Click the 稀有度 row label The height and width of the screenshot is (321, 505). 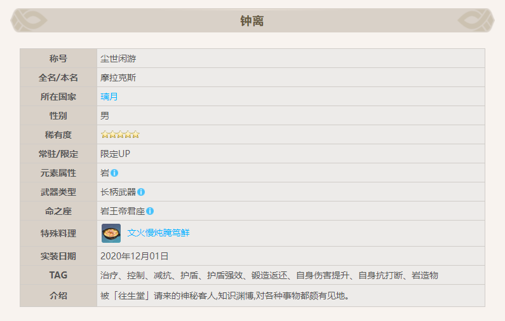(58, 135)
